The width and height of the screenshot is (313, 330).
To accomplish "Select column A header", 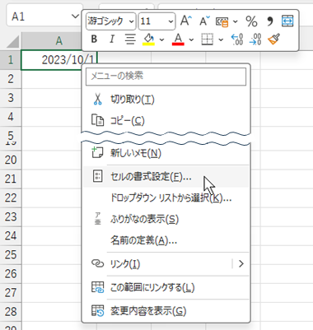I will pyautogui.click(x=59, y=41).
